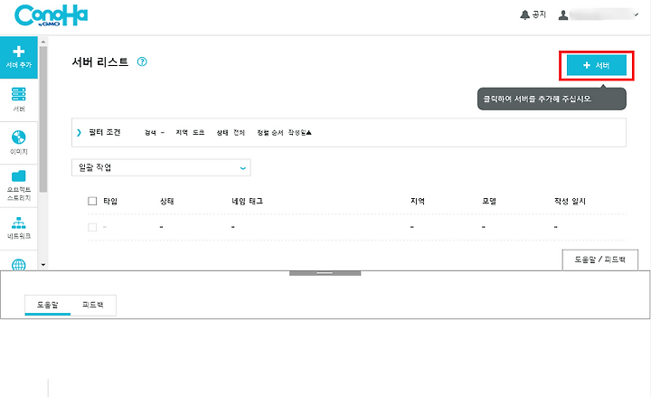Open the user account menu

(x=599, y=15)
